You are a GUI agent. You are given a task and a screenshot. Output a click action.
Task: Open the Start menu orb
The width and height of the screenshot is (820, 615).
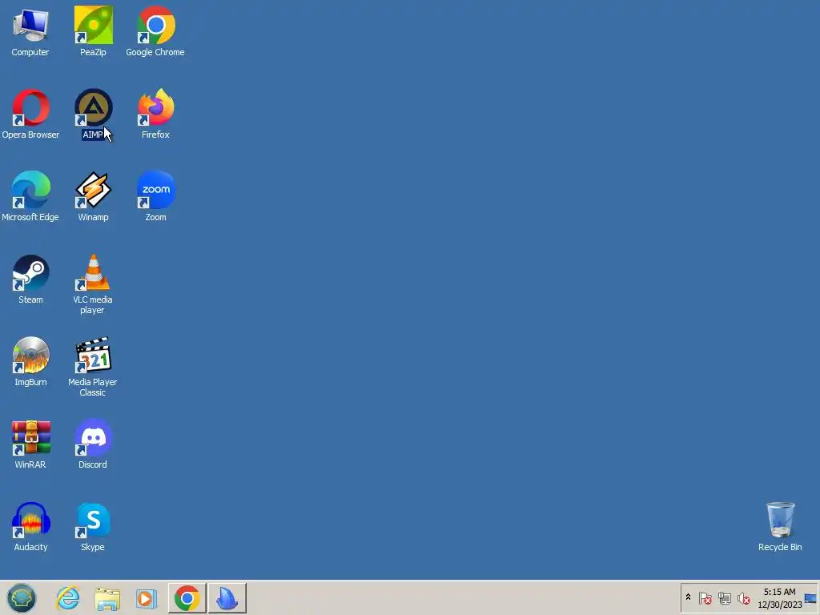22,597
